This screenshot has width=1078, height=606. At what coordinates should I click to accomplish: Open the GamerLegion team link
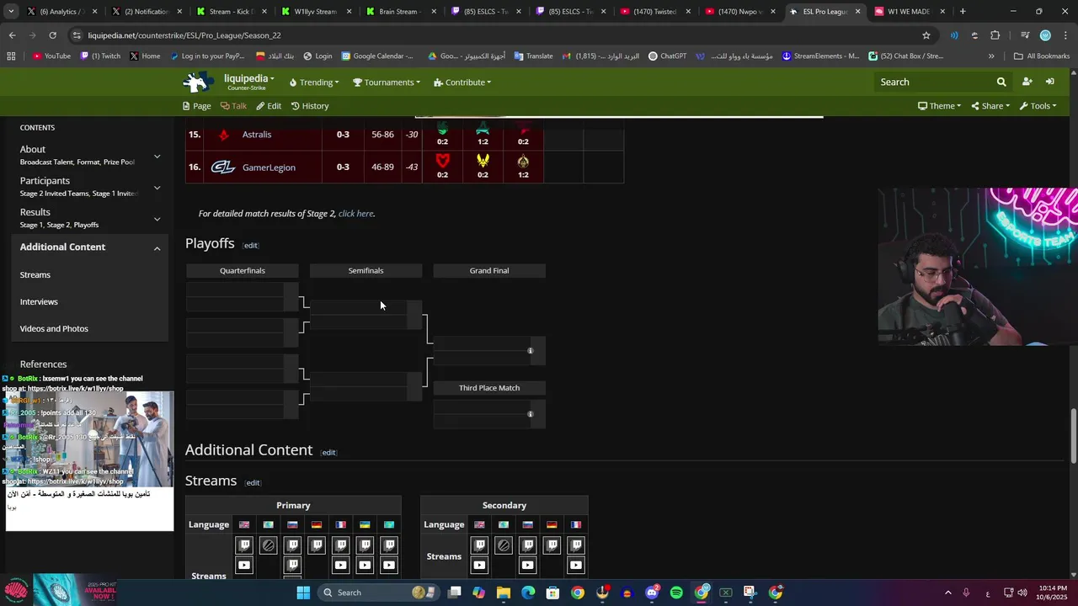click(269, 167)
